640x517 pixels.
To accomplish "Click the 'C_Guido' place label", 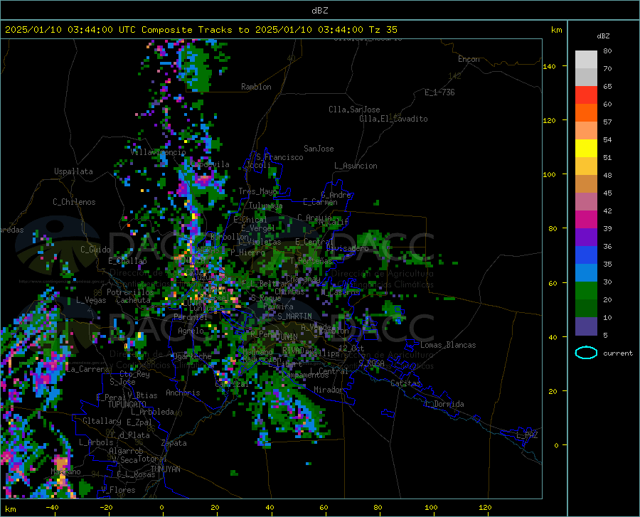I will point(95,250).
